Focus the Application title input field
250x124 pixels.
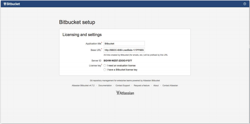[124, 44]
